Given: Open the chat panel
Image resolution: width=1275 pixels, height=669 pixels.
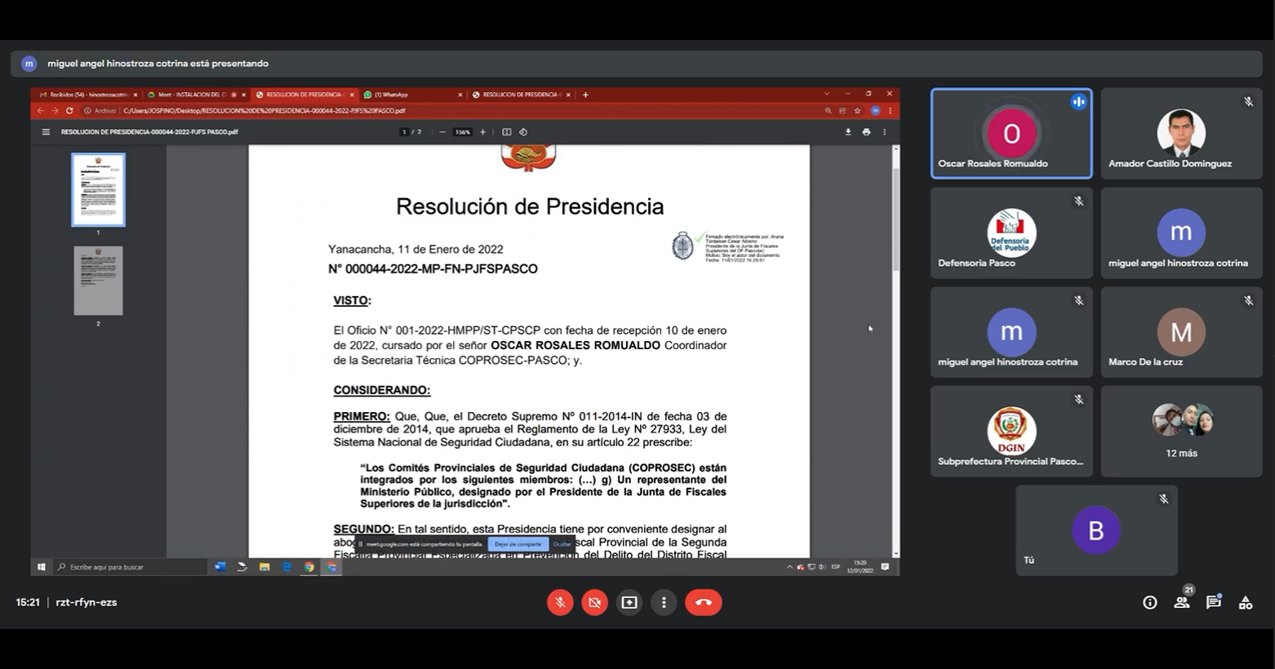Looking at the screenshot, I should coord(1214,602).
